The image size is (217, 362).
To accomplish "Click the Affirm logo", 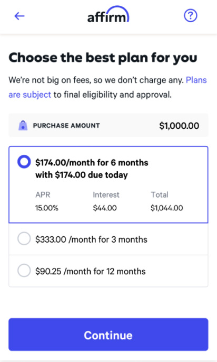I will pos(108,15).
